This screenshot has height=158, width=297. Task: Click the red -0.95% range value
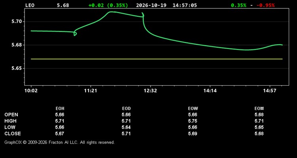265,5
